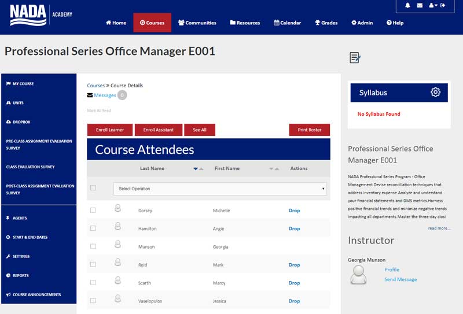
Task: Open the Admin menu
Action: click(x=362, y=23)
